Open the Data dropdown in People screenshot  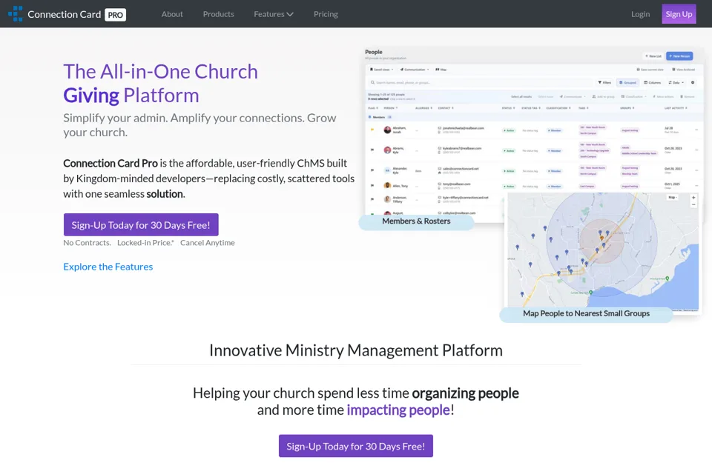(x=676, y=82)
